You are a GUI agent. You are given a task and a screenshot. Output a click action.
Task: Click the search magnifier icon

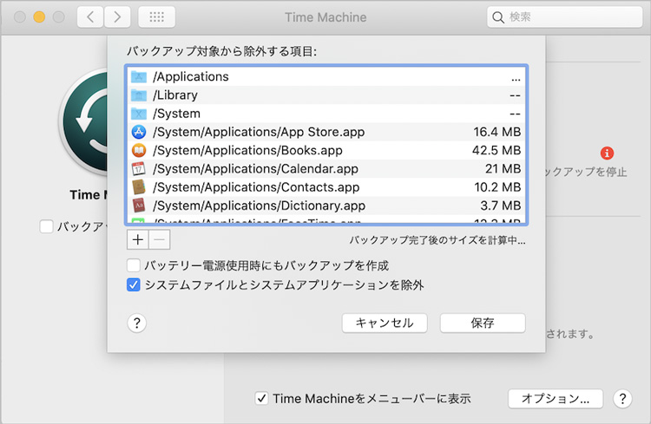[x=498, y=17]
